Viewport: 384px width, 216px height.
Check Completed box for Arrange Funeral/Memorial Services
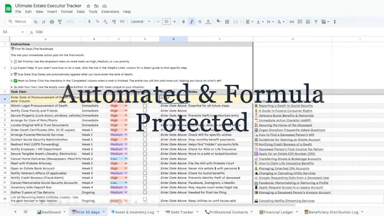tap(145, 135)
